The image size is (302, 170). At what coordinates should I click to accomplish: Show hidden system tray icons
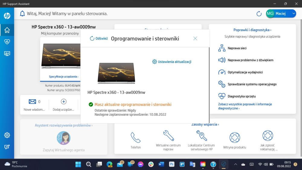(x=235, y=165)
